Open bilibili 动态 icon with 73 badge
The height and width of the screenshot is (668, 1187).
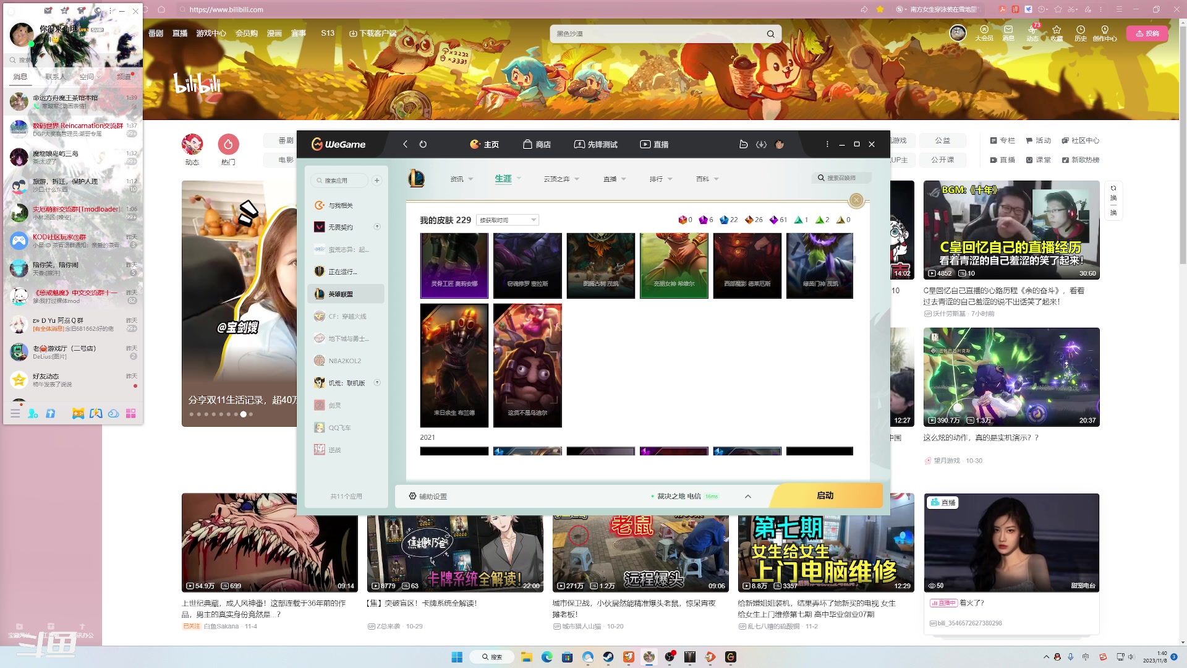click(1032, 33)
